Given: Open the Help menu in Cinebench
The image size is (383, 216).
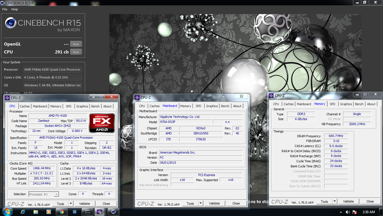Looking at the screenshot, I should [x=15, y=9].
